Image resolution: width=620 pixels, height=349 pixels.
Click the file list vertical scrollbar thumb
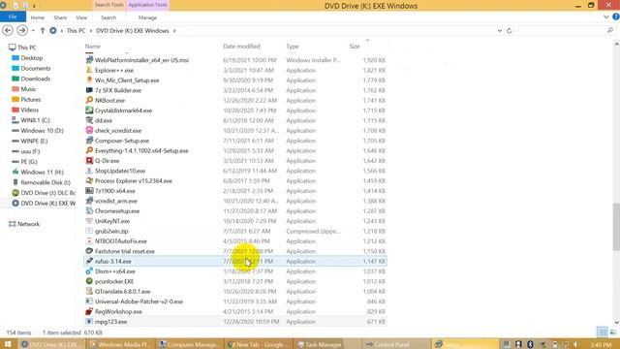tap(616, 226)
